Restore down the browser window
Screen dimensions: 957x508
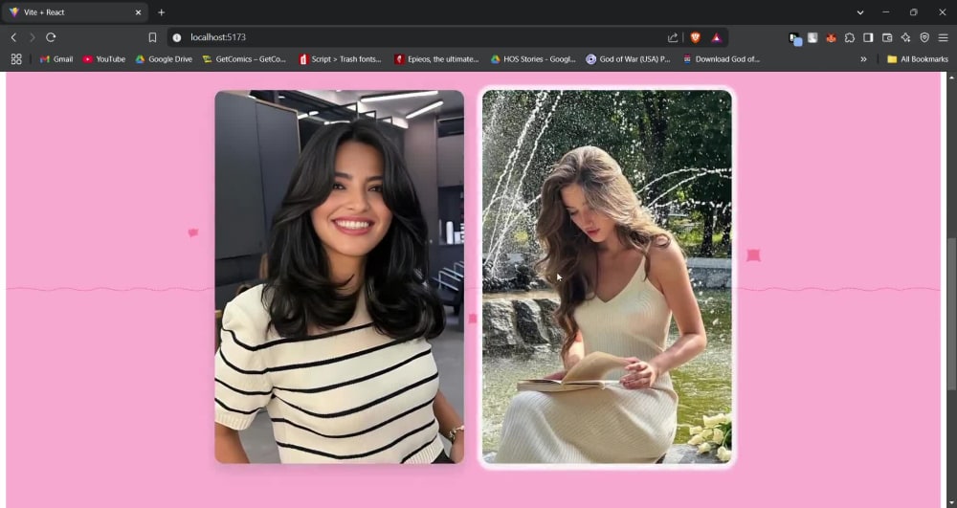click(914, 12)
